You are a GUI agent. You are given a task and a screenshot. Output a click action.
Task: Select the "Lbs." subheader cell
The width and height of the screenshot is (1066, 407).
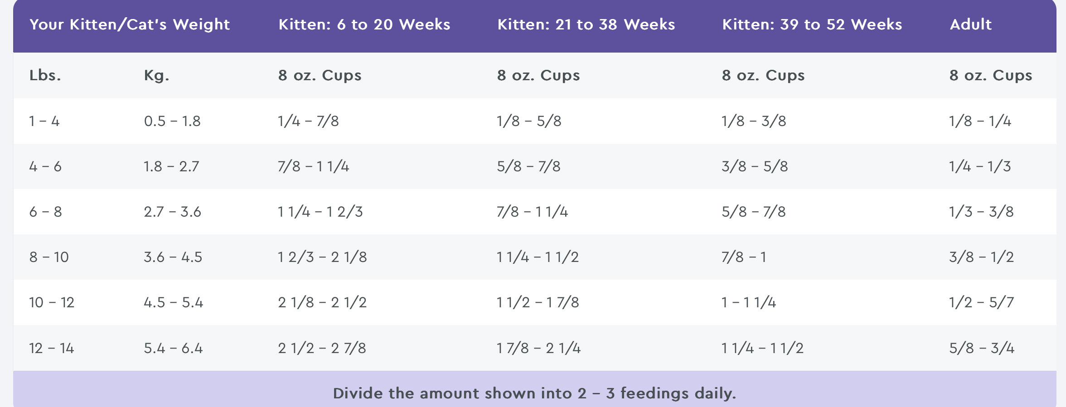(45, 75)
